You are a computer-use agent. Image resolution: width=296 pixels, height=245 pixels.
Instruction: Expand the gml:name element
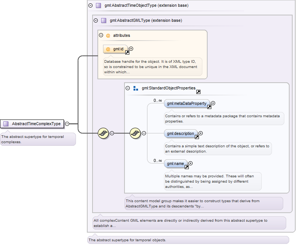191,163
